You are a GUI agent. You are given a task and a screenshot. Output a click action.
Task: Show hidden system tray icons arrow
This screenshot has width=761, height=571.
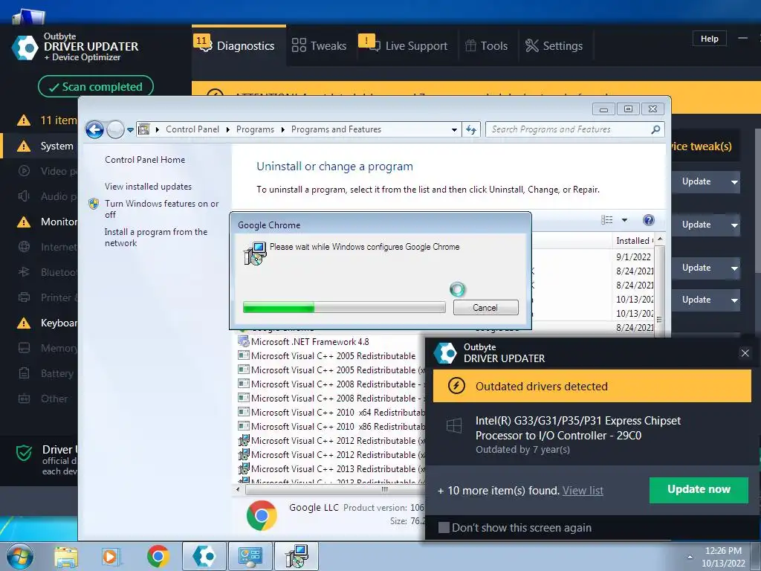690,557
